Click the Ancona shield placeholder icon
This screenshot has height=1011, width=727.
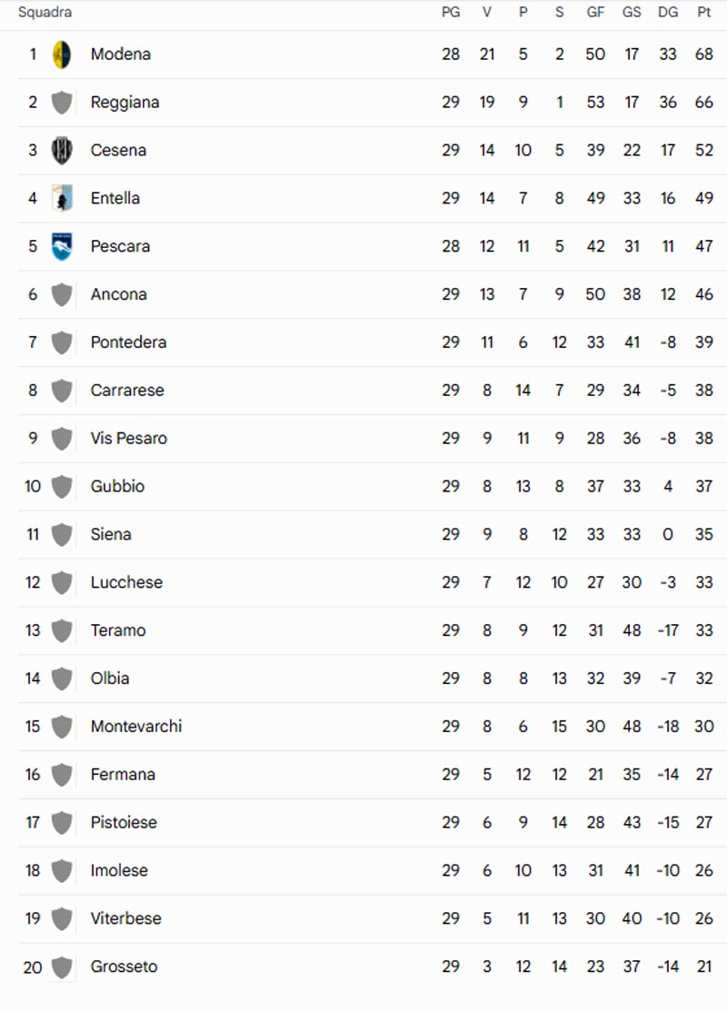[x=62, y=294]
